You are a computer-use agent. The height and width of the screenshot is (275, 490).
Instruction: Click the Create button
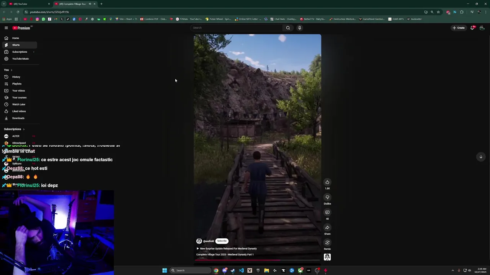pos(458,27)
